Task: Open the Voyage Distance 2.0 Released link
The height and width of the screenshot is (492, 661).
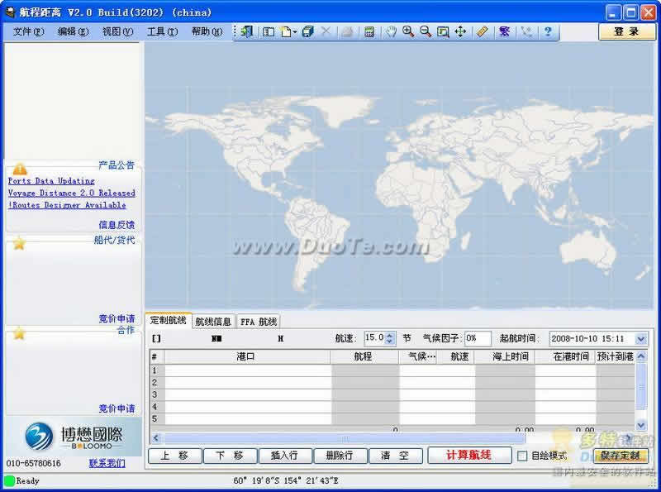Action: (x=72, y=193)
